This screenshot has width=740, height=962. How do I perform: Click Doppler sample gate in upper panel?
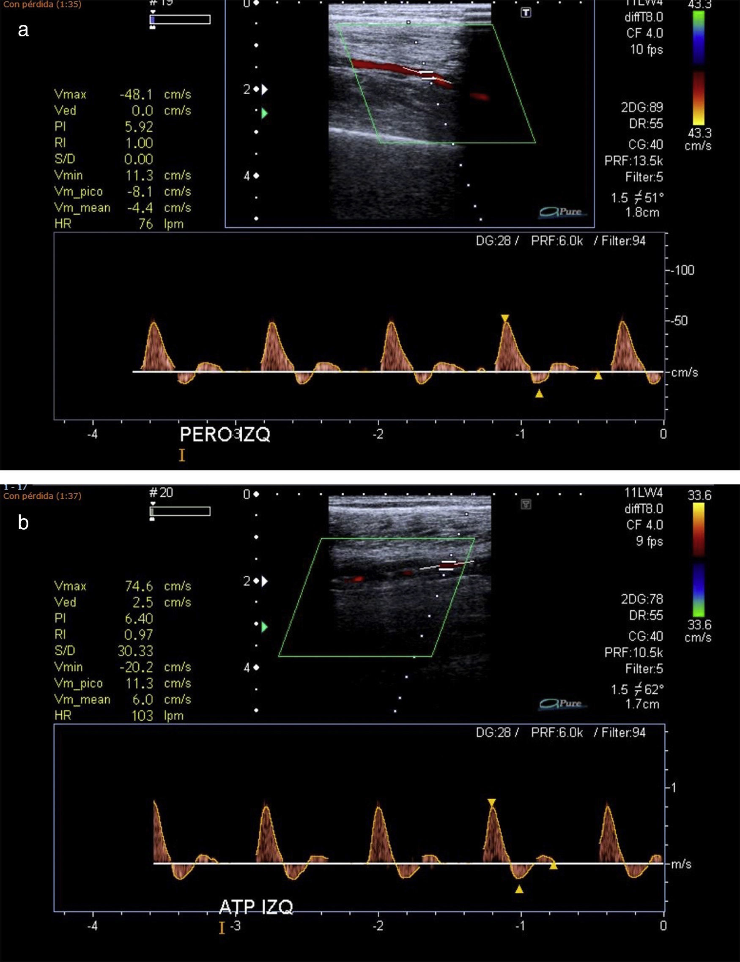point(426,75)
